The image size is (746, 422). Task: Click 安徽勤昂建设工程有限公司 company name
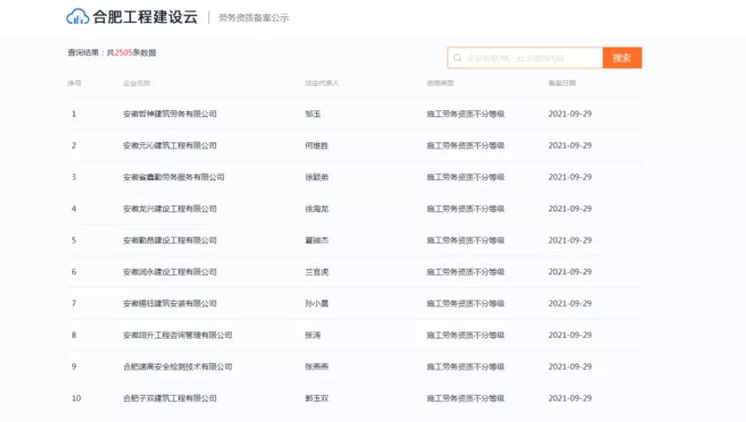(x=169, y=240)
